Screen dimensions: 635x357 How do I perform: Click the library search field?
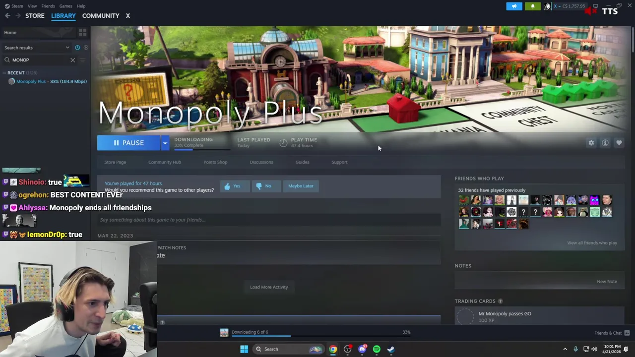click(x=41, y=60)
